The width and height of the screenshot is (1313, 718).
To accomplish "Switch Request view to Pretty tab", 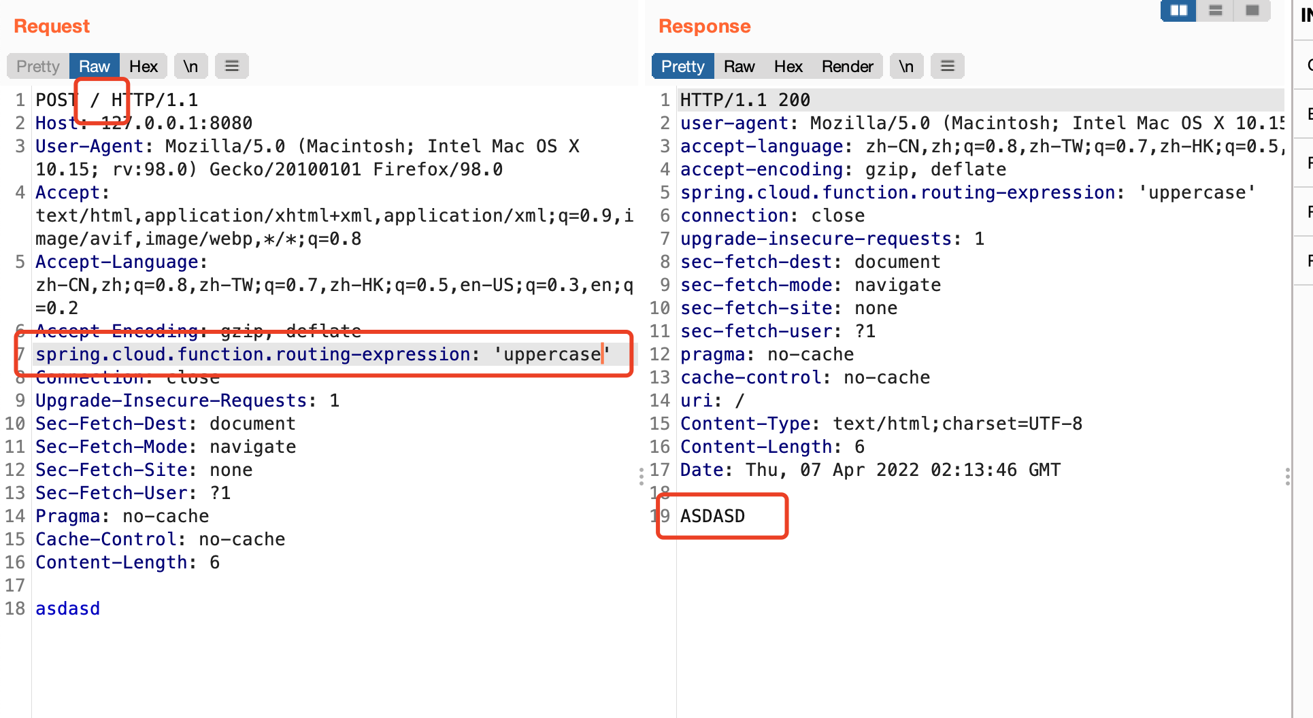I will pyautogui.click(x=38, y=67).
